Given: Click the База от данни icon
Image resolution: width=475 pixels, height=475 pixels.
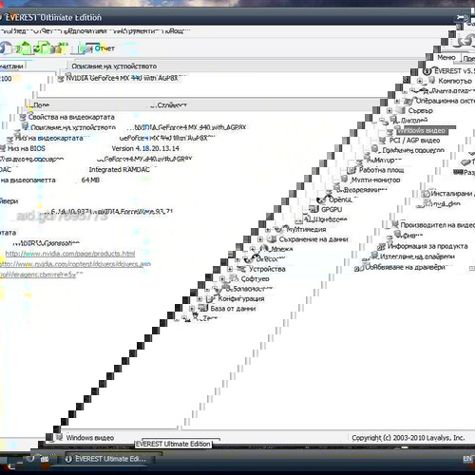Looking at the screenshot, I should pos(202,308).
